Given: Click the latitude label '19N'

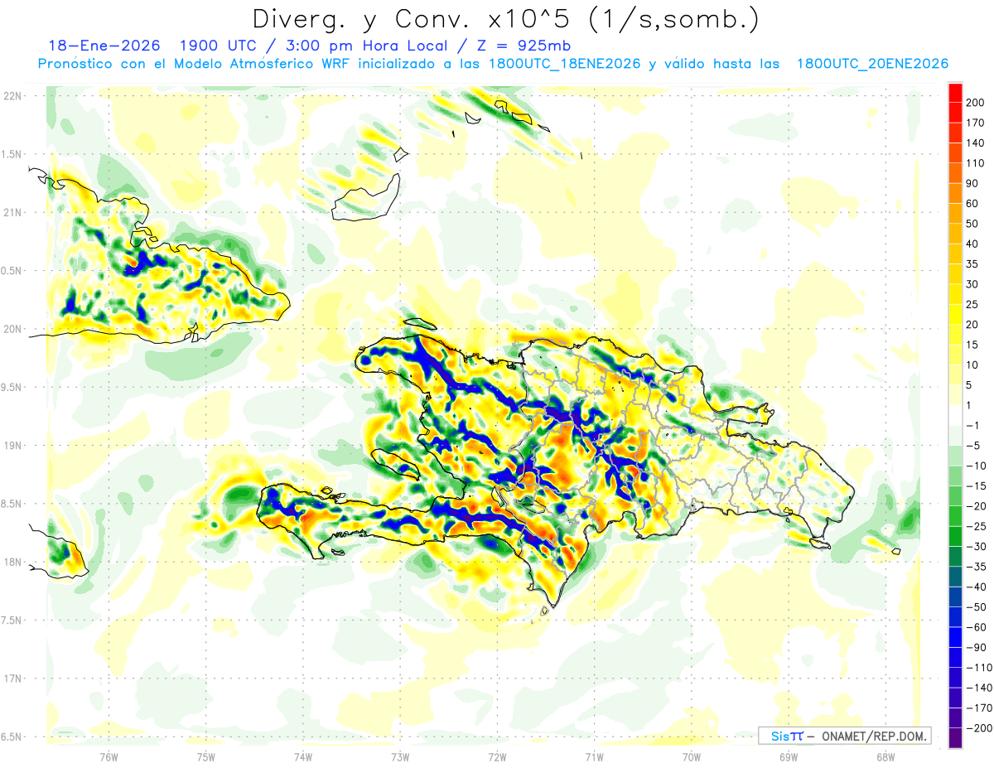Looking at the screenshot, I should click(x=12, y=445).
